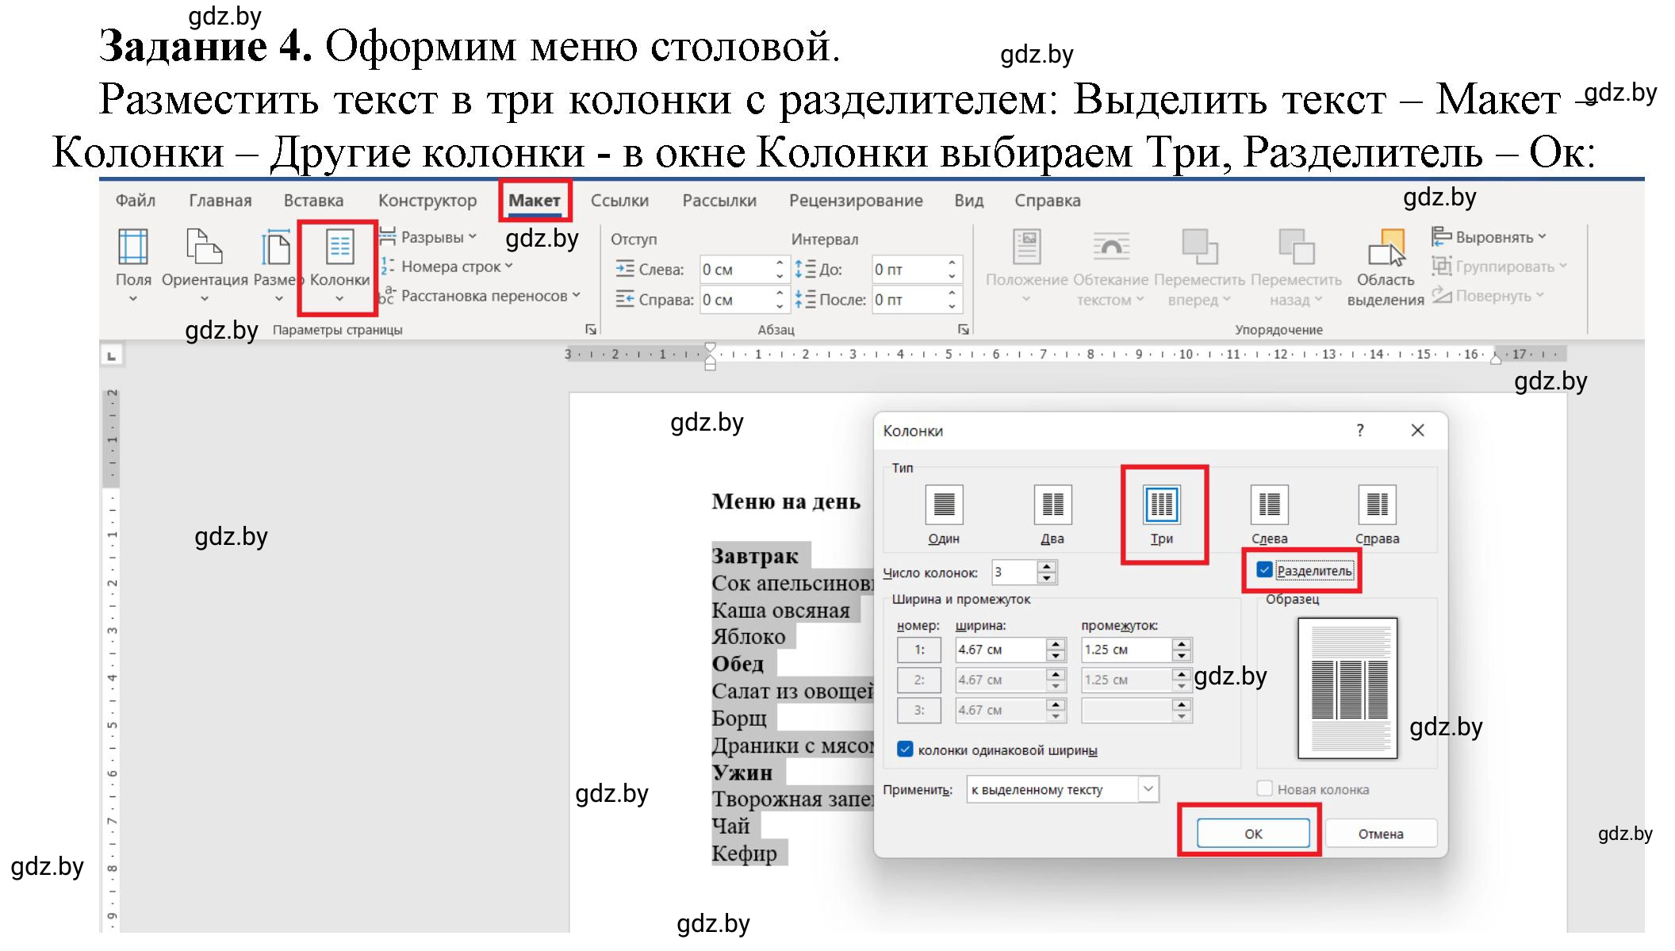The image size is (1675, 951).
Task: Switch to the Главная tab
Action: (220, 201)
